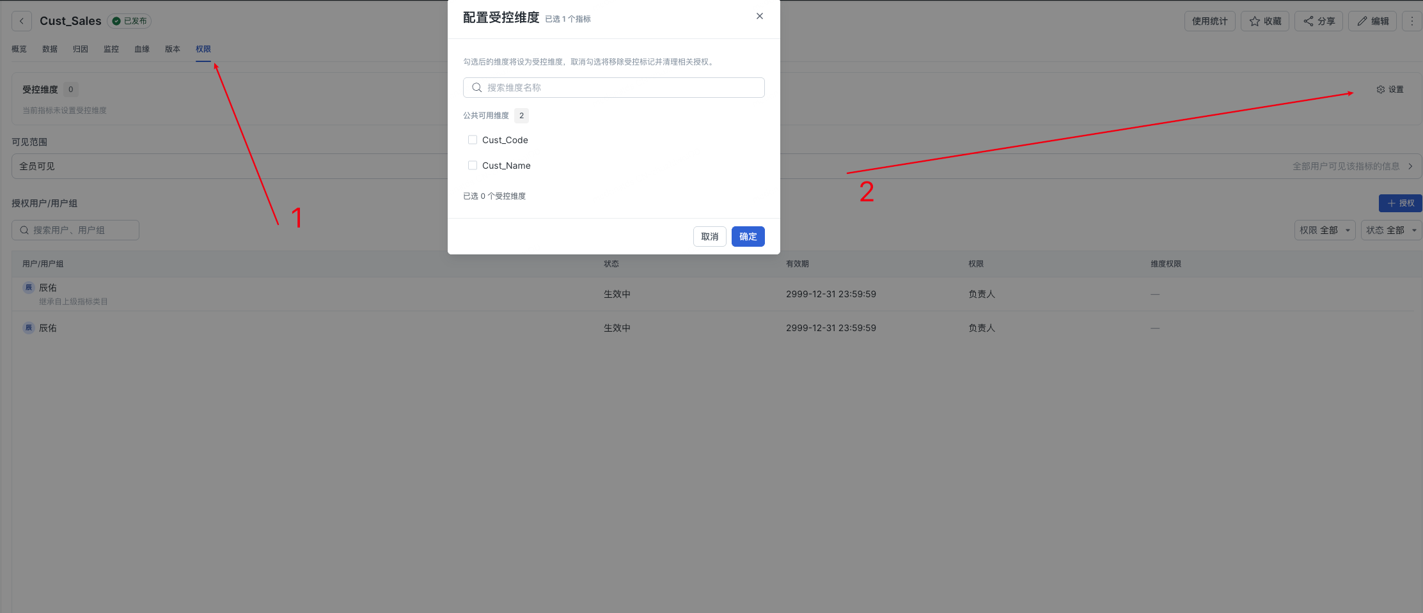1423x613 pixels.
Task: Open the three-dot more menu
Action: click(x=1412, y=21)
